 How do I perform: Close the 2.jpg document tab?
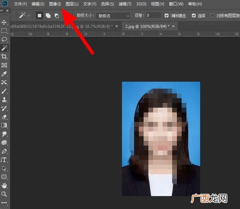click(x=173, y=26)
